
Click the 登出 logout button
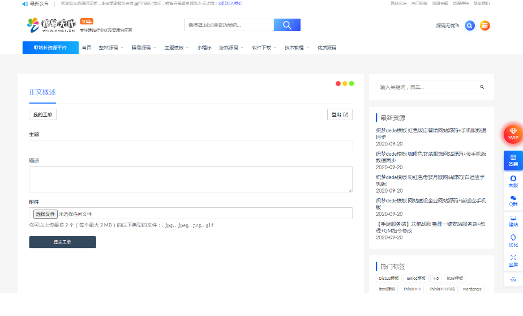[x=340, y=114]
